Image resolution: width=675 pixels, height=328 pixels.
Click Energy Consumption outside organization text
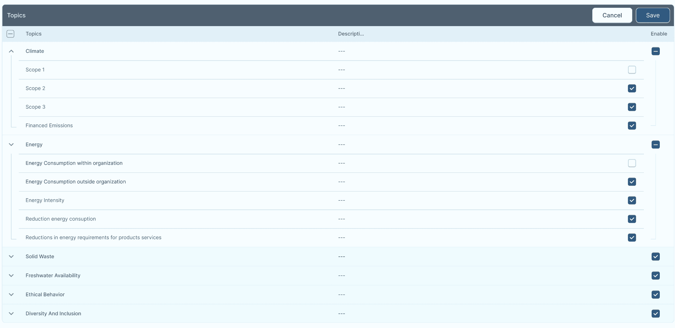(76, 182)
